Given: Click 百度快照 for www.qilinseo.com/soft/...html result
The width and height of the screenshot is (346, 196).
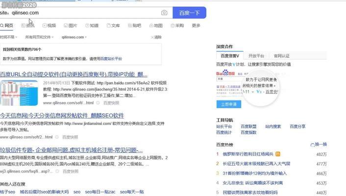Looking at the screenshot, I should [x=111, y=103].
